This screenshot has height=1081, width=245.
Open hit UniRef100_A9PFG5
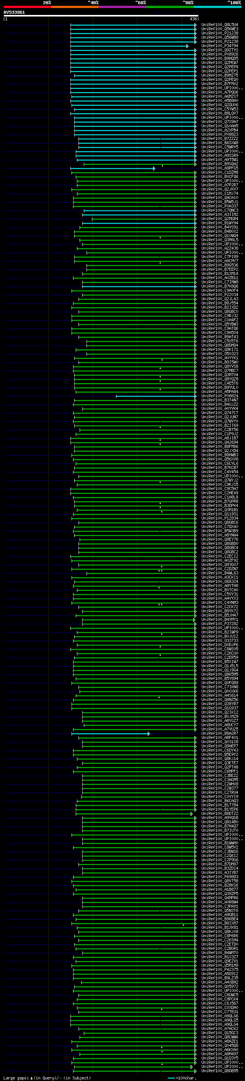[x=219, y=168]
